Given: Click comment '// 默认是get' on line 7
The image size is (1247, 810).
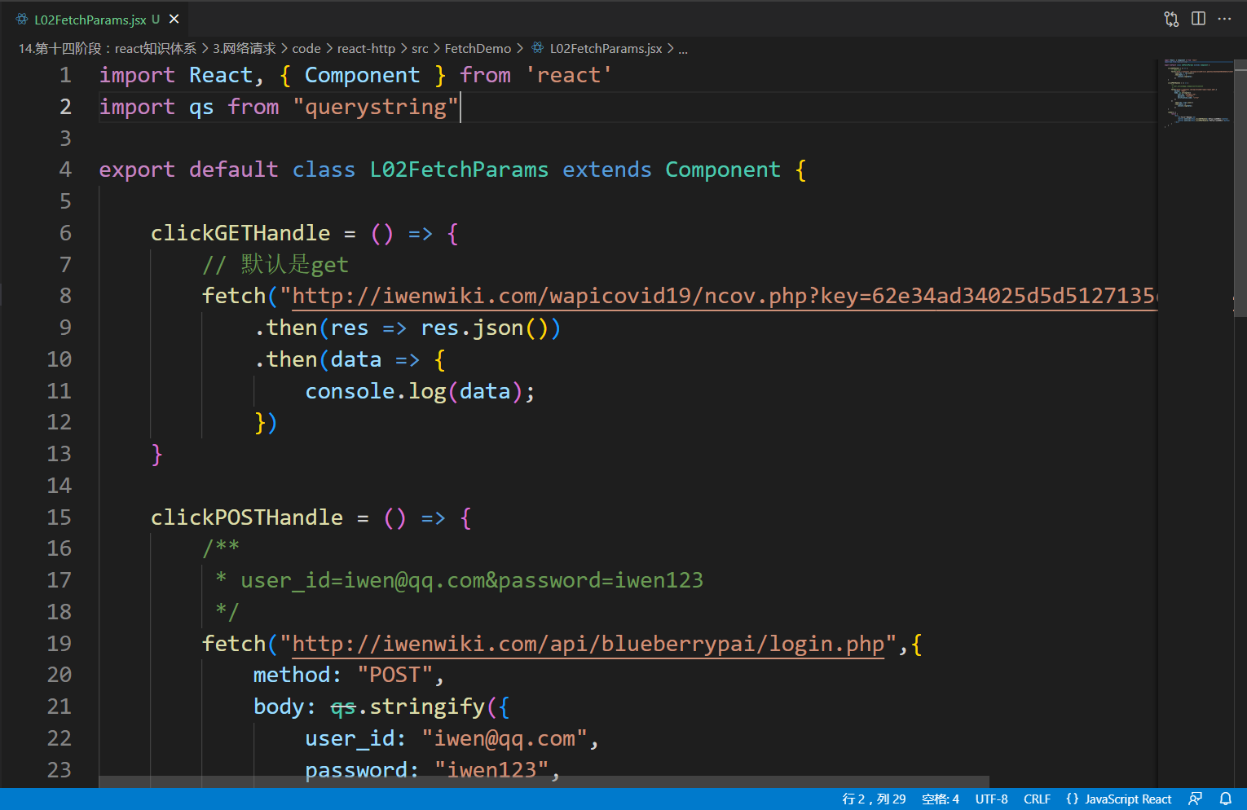Looking at the screenshot, I should point(275,265).
